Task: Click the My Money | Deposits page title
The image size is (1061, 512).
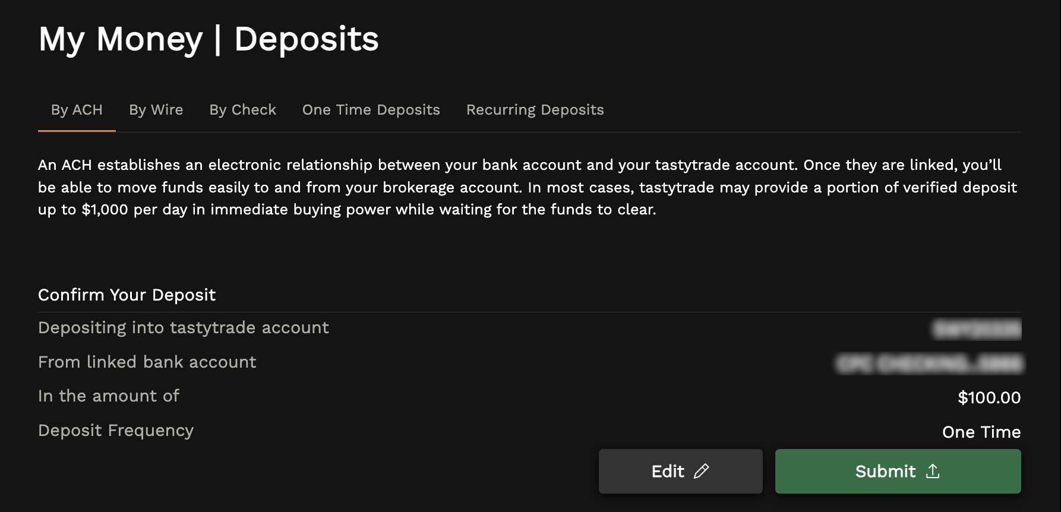Action: pos(209,39)
